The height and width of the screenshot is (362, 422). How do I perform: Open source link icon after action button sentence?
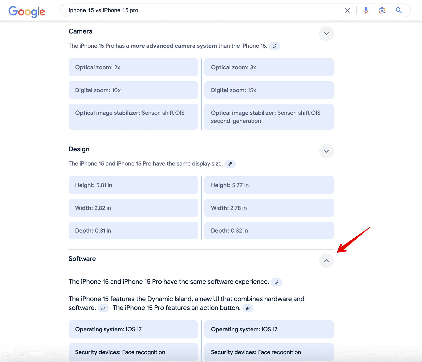click(x=248, y=308)
